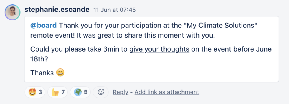Click the @board mention
Screen dimensions: 289x104
pos(43,26)
